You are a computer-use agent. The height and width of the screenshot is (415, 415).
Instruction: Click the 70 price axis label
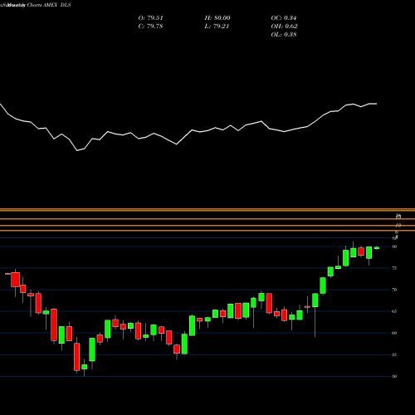click(x=394, y=290)
